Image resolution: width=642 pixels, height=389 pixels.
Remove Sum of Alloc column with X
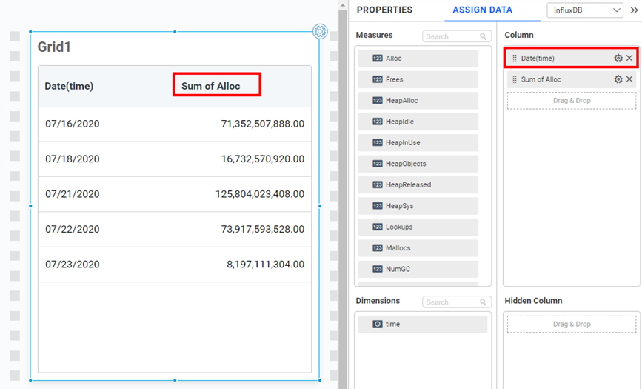[x=629, y=79]
